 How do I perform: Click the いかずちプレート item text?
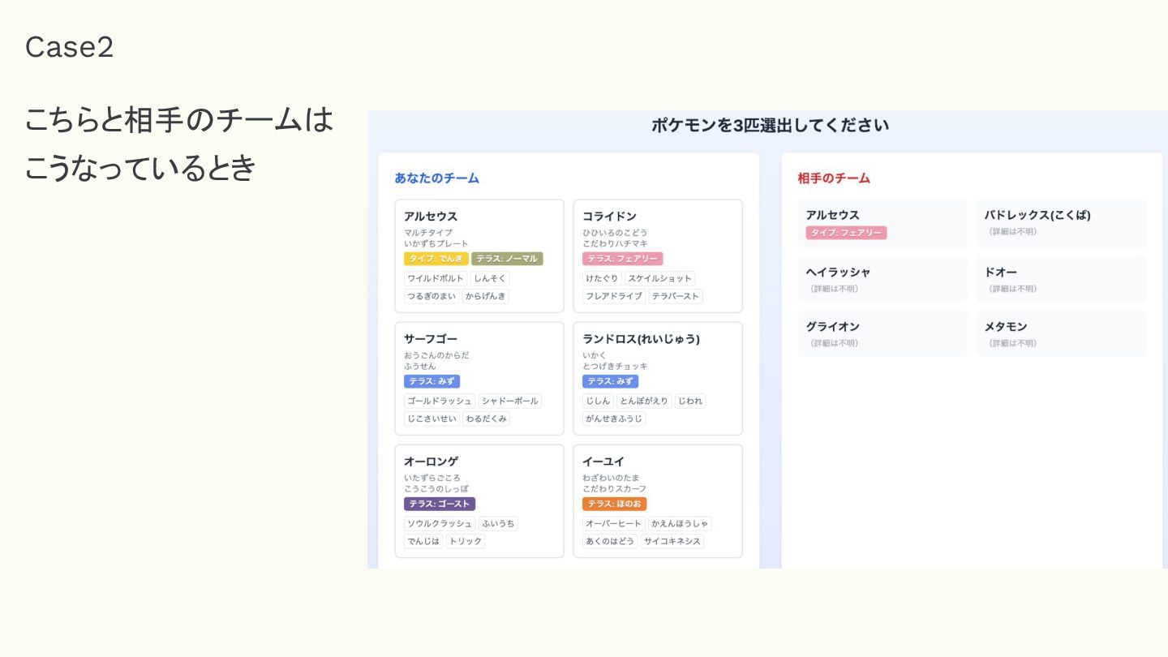pyautogui.click(x=436, y=243)
